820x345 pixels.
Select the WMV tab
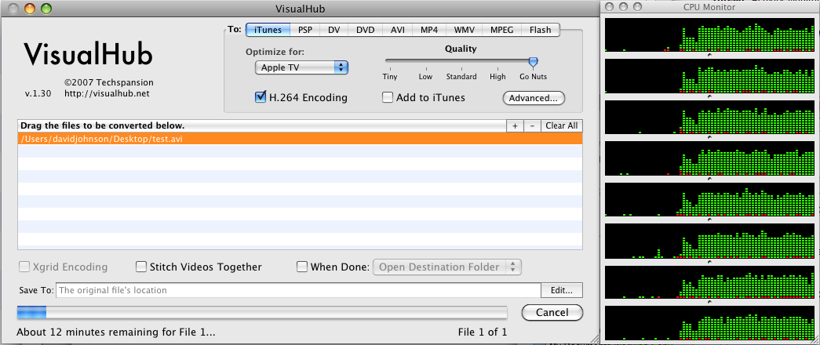(x=465, y=30)
